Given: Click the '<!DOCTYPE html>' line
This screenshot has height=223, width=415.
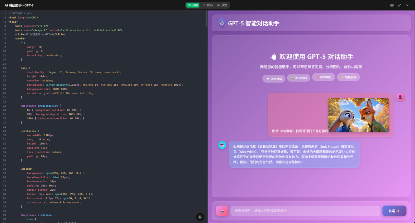Looking at the screenshot, I should [x=20, y=13].
